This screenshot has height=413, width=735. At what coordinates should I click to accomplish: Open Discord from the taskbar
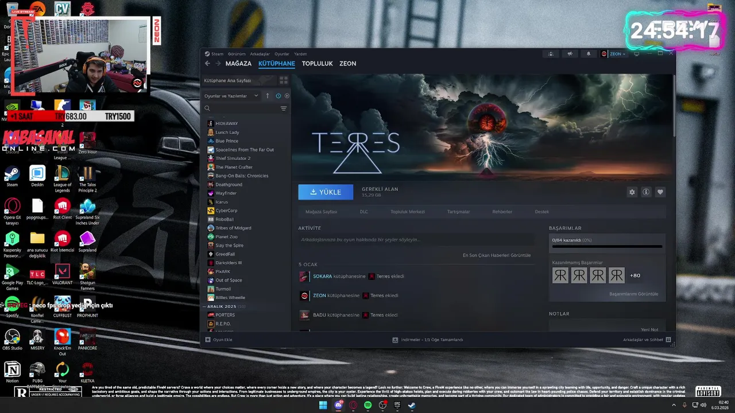click(338, 405)
